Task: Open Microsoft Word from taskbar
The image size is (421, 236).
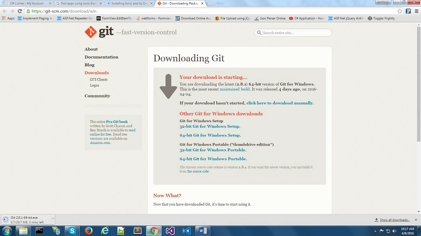Action: (203, 231)
